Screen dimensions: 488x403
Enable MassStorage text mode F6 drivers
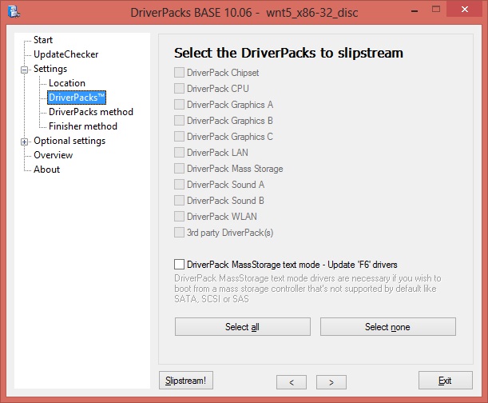[x=179, y=265]
